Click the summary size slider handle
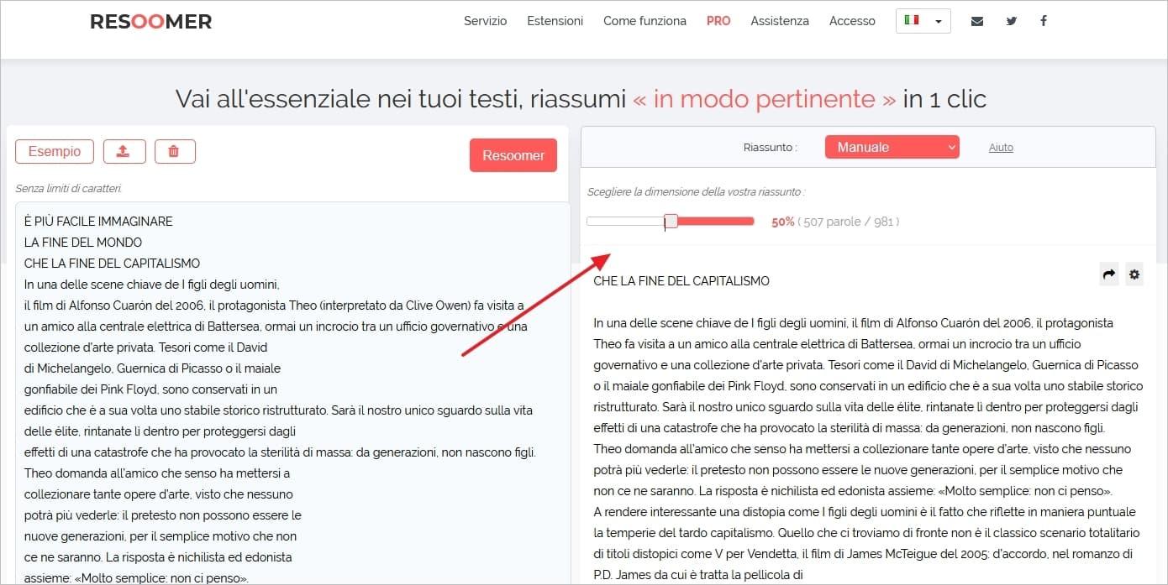Viewport: 1168px width, 585px height. [671, 222]
